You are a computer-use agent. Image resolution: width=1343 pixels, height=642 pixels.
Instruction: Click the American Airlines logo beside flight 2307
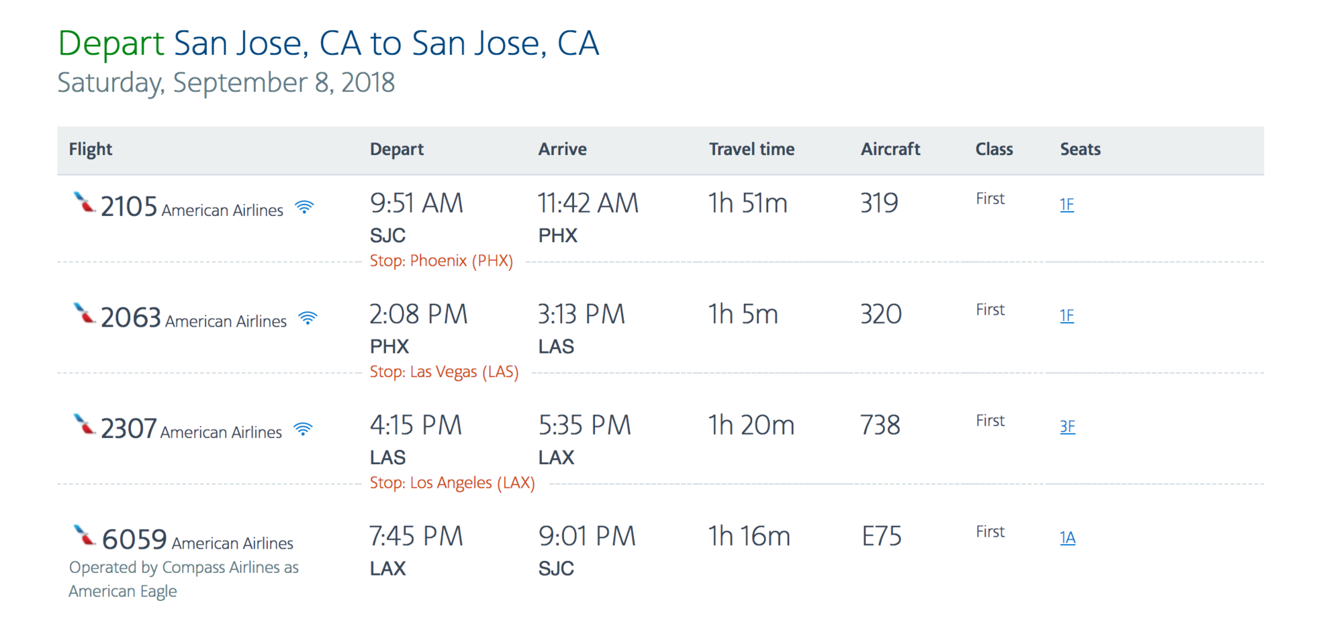(x=84, y=424)
